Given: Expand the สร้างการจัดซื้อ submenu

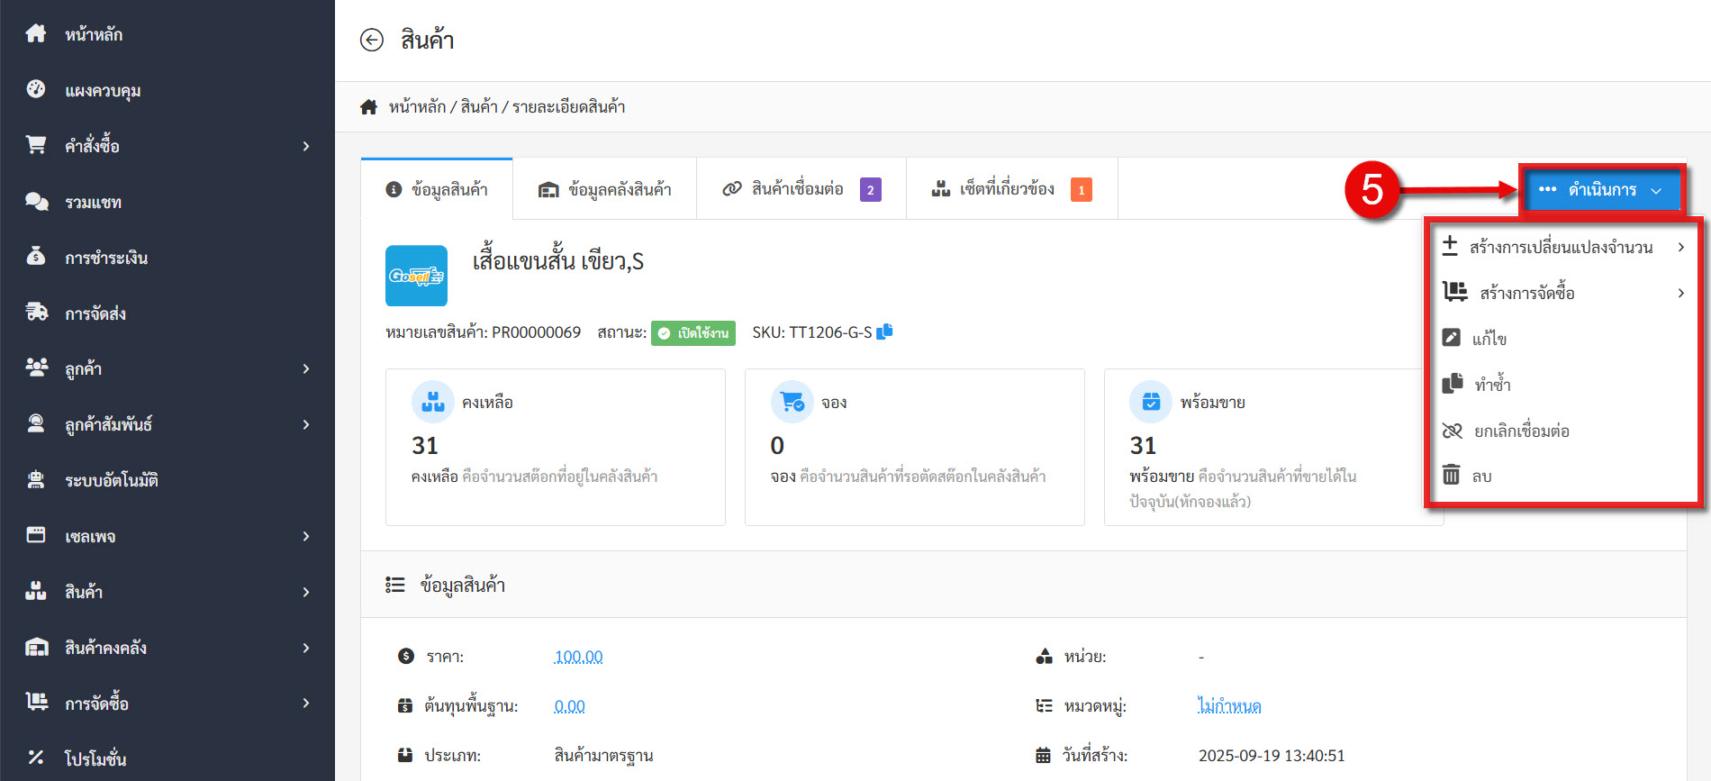Looking at the screenshot, I should 1526,293.
